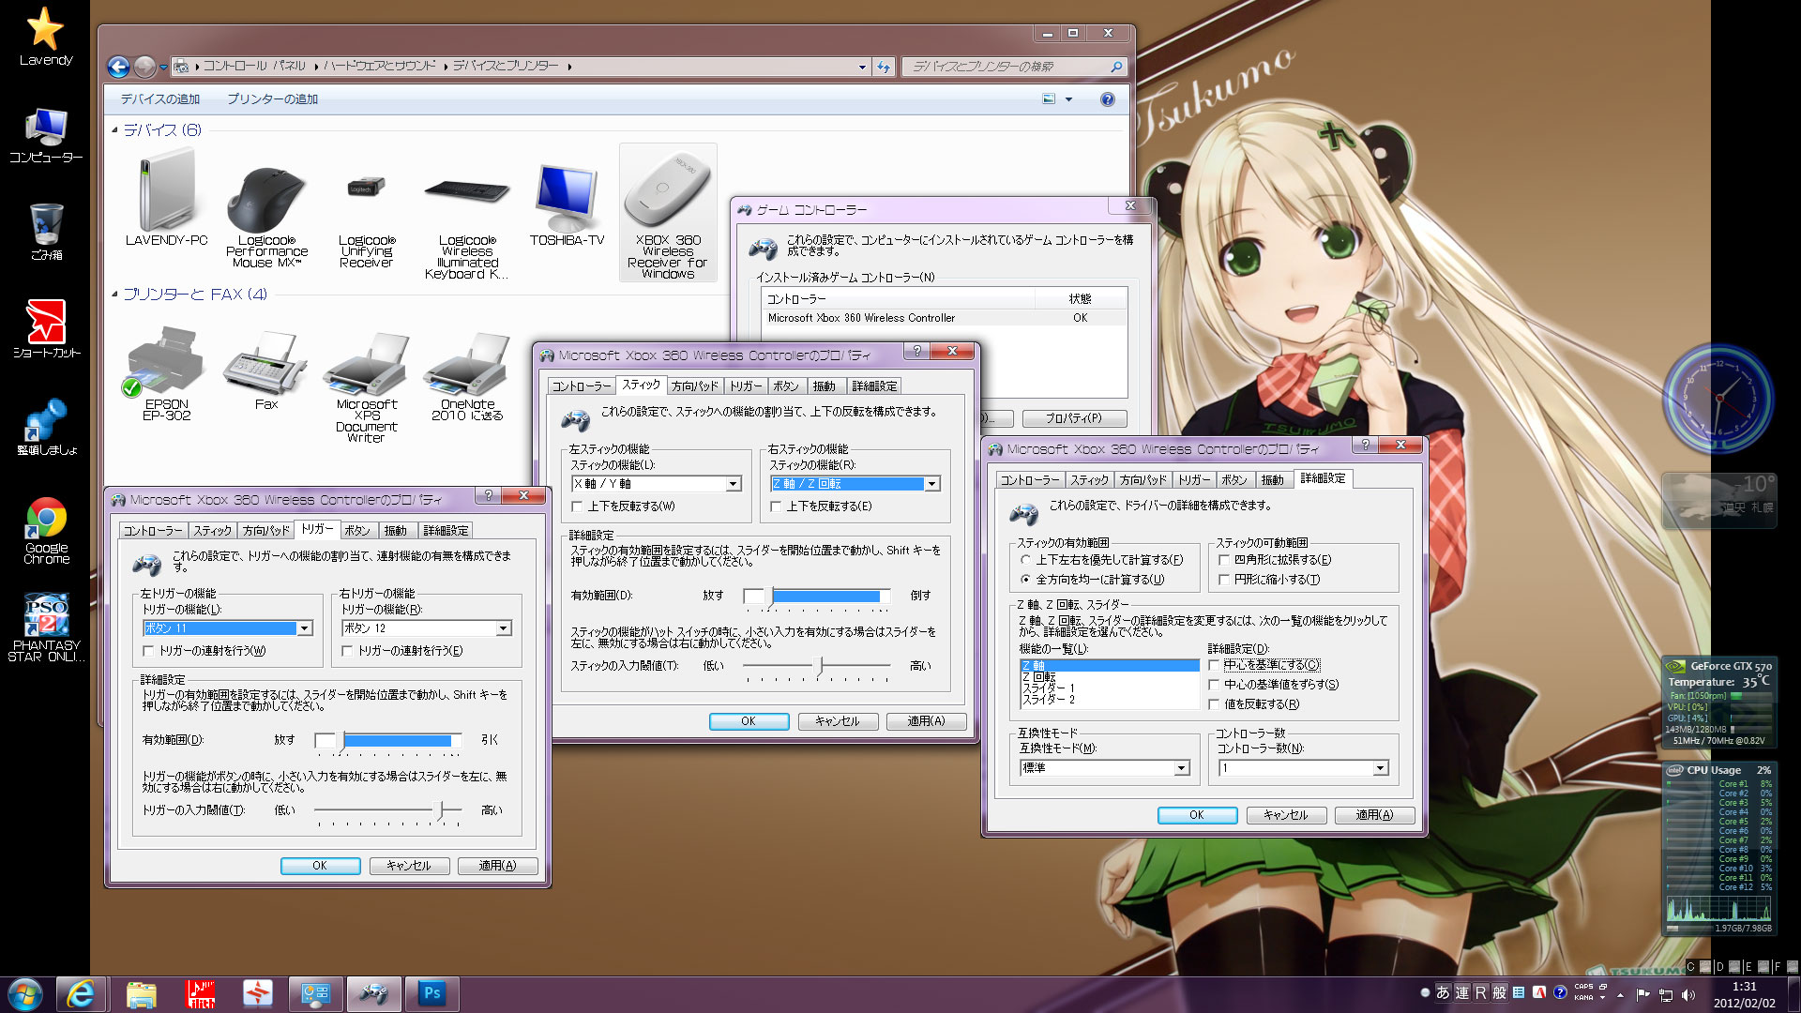Select the OneNote 2010 printer icon
The width and height of the screenshot is (1801, 1013).
click(x=466, y=373)
